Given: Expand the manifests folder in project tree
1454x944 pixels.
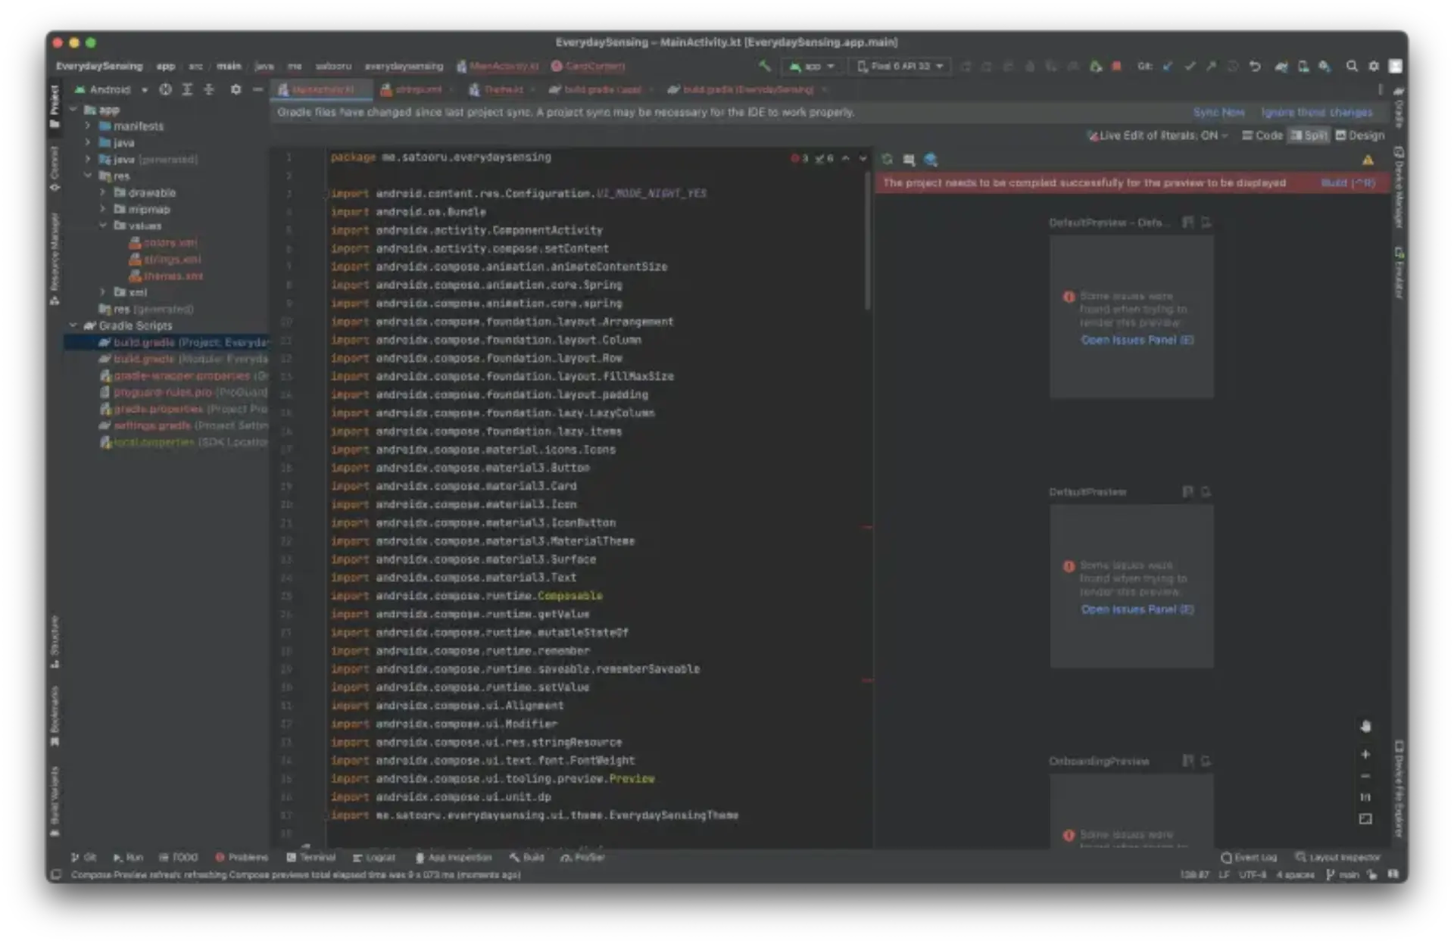Looking at the screenshot, I should pos(88,126).
